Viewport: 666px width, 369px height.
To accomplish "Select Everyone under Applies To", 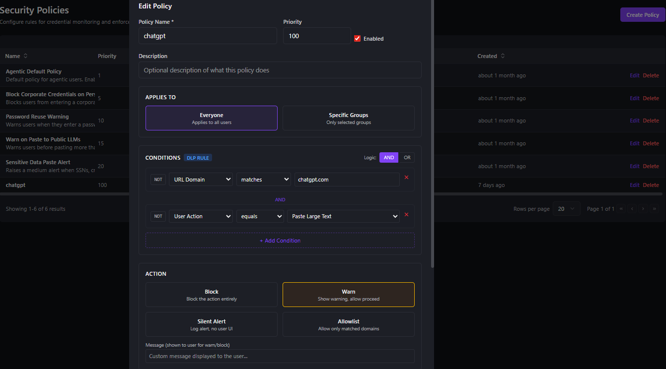I will [x=212, y=118].
